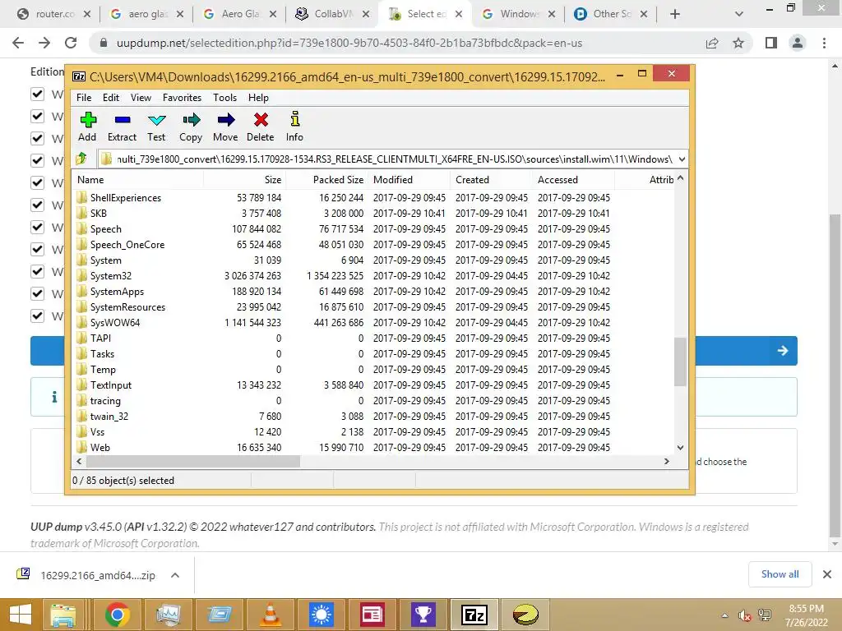Screen dimensions: 842x631
Task: Switch to the CollabVM browser tab
Action: [334, 14]
